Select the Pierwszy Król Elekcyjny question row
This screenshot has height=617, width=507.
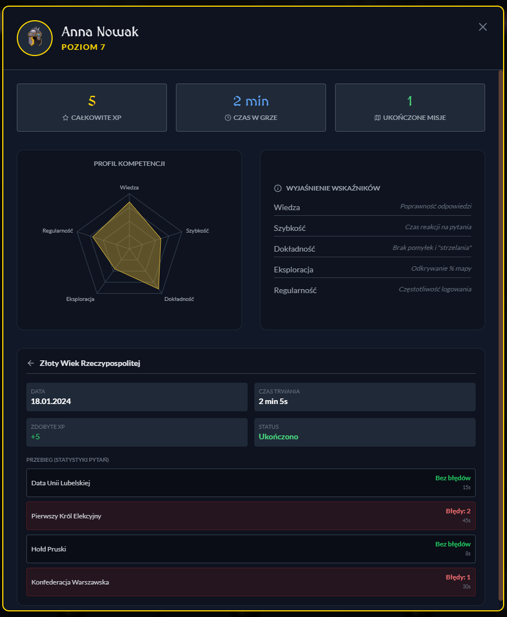point(250,516)
